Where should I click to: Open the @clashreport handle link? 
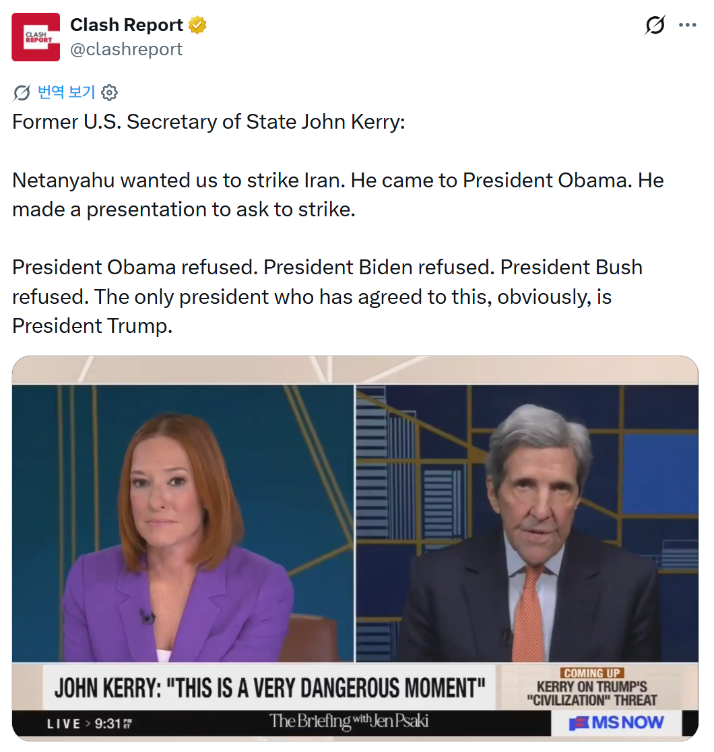click(126, 49)
